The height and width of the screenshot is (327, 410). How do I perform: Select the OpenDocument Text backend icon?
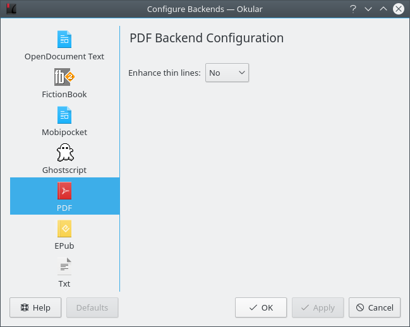tap(64, 40)
